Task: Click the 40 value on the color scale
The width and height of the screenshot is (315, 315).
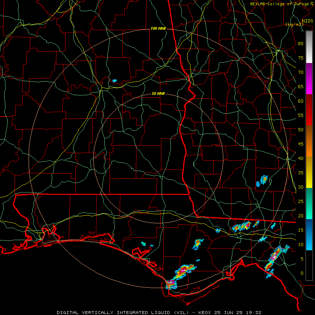Action: (x=301, y=158)
